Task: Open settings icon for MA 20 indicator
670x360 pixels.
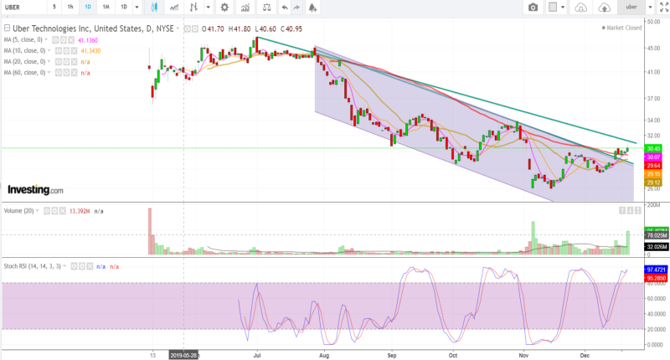Action: click(x=66, y=62)
